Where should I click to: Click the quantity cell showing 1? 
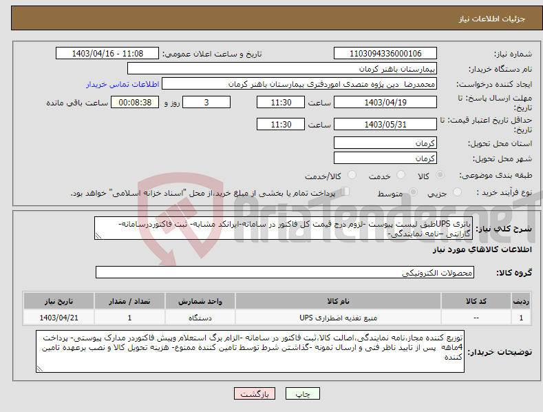click(x=129, y=318)
